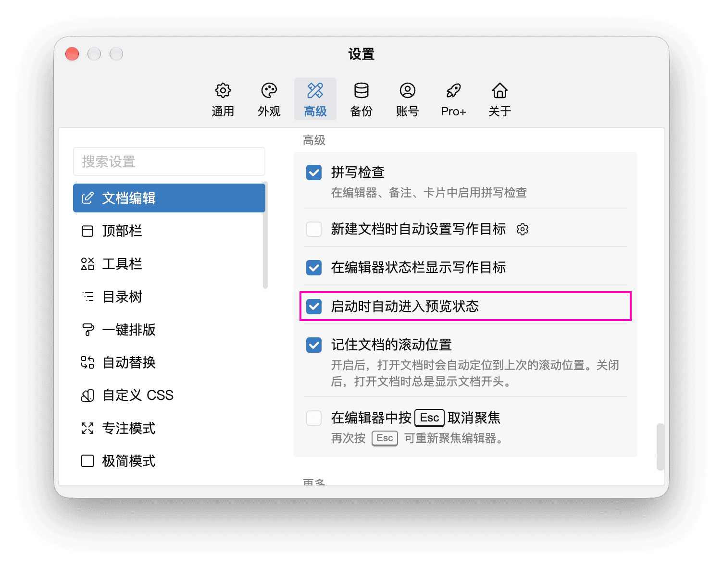Image resolution: width=723 pixels, height=569 pixels.
Task: Click the 记住文档的滚动位置 label text
Action: point(391,345)
